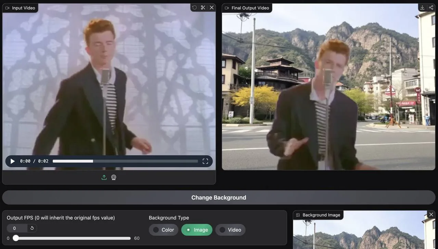Download the Final Output Video
Viewport: 438px width, 249px height.
pyautogui.click(x=422, y=8)
